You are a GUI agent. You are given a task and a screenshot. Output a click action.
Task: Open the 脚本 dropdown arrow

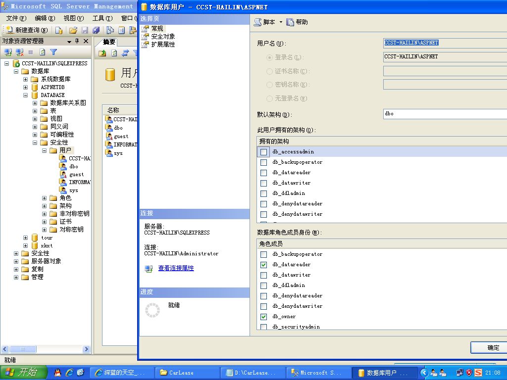click(x=281, y=22)
